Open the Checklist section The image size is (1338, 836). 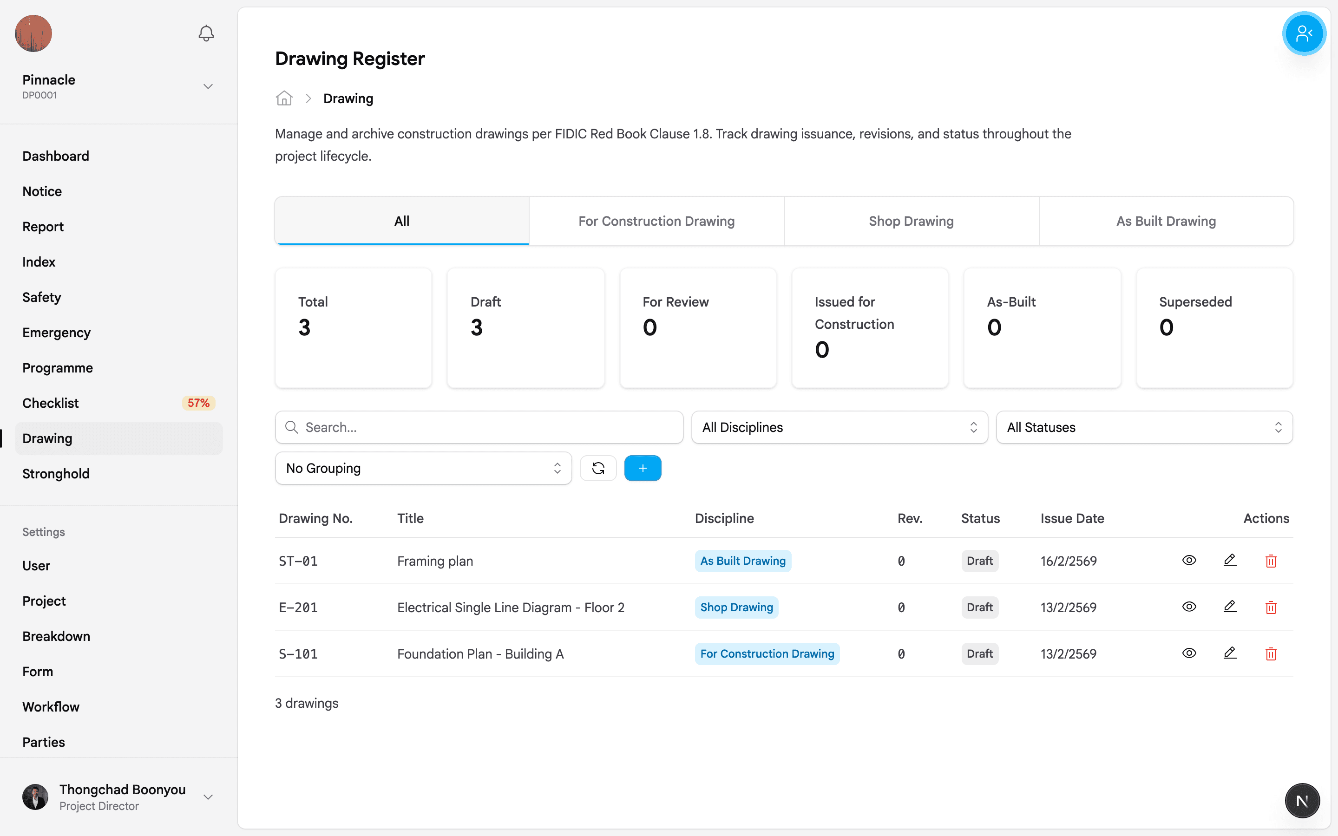pos(50,403)
